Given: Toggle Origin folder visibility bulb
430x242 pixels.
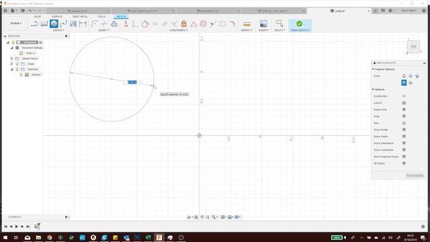Looking at the screenshot, I should tap(17, 64).
